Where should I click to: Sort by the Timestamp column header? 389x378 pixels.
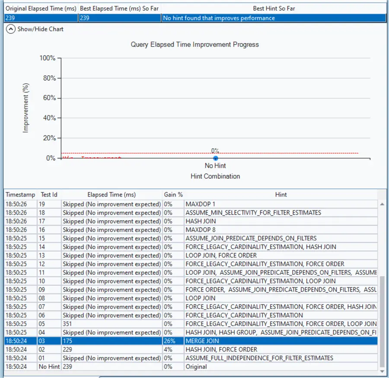click(20, 195)
